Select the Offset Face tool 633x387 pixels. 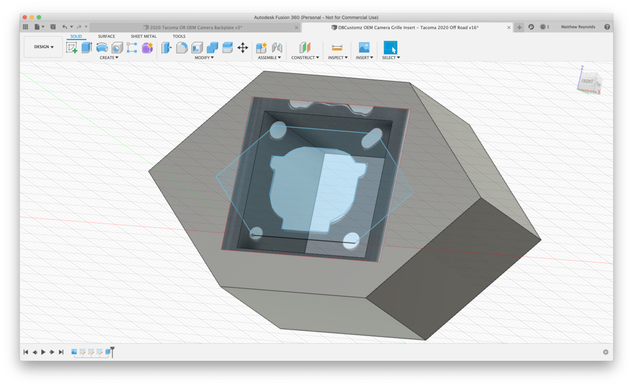click(227, 47)
